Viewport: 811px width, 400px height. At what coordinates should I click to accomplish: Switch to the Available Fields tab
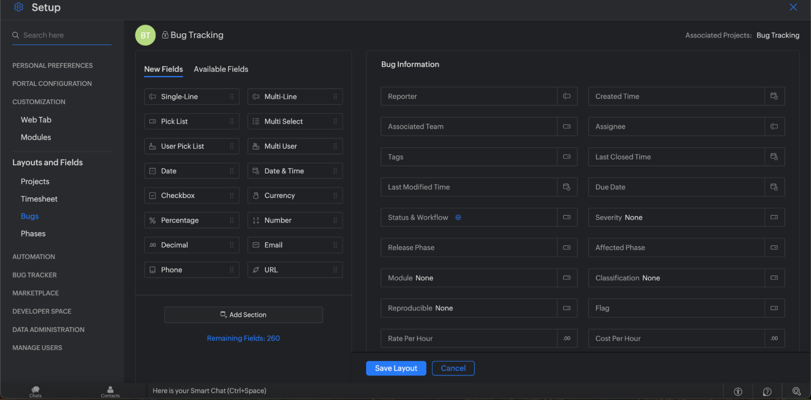(221, 69)
